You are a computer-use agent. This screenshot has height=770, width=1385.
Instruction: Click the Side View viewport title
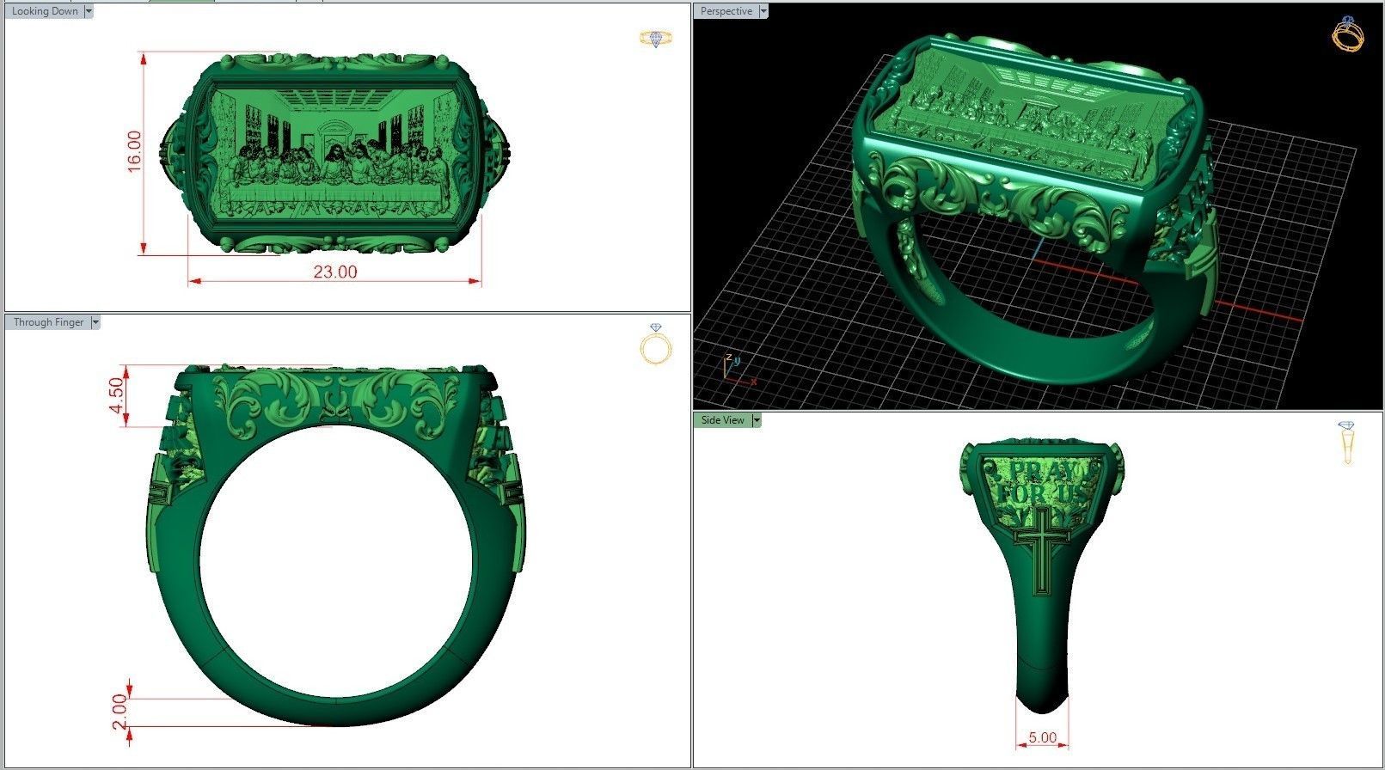722,420
